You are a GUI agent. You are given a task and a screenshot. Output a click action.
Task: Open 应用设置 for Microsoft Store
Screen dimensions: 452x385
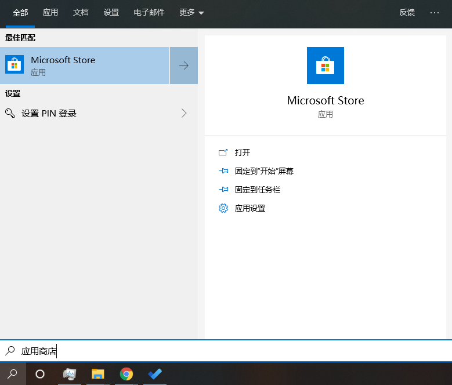(249, 208)
